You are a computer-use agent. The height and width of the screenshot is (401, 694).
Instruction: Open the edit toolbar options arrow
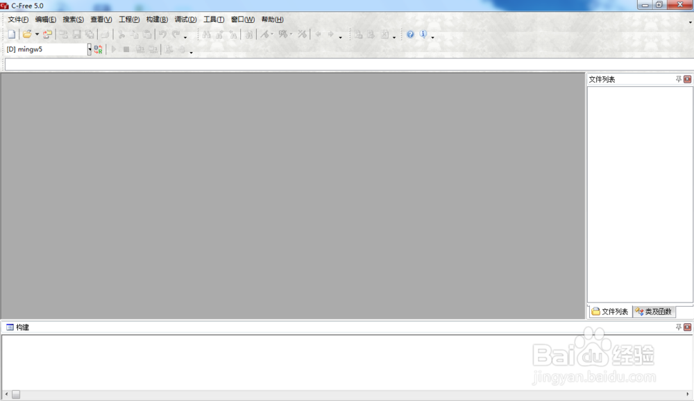[x=185, y=37]
